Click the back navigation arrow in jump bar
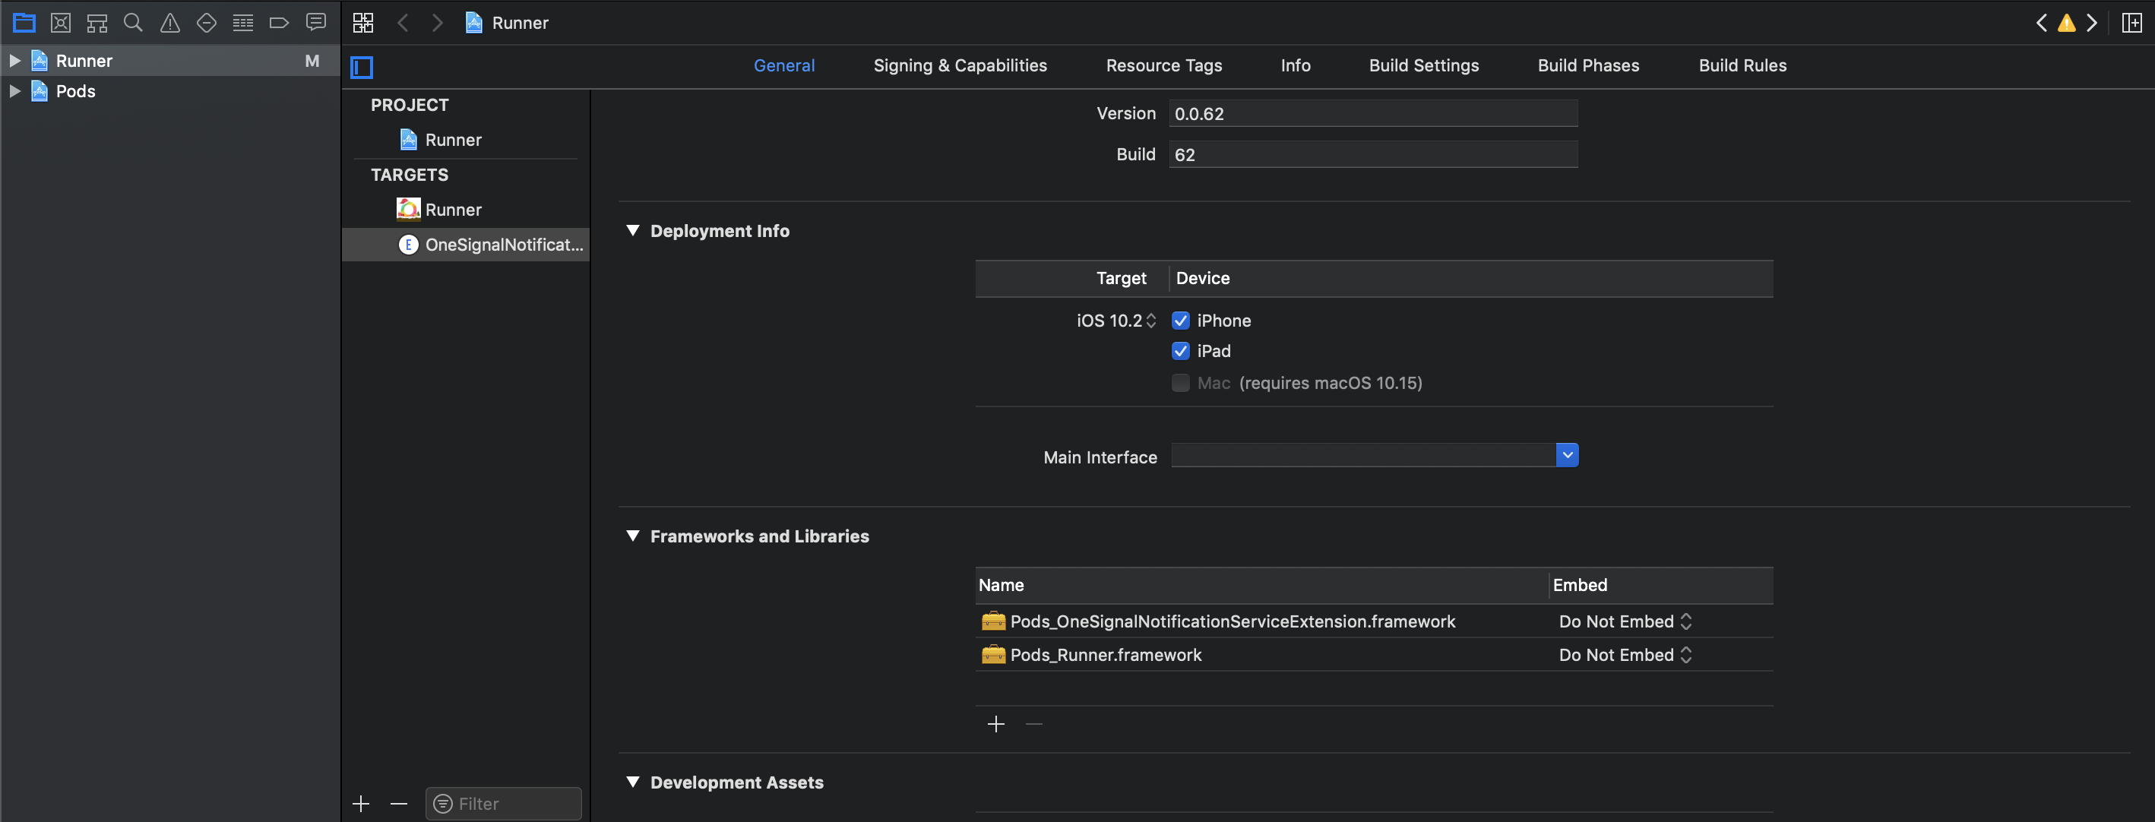The width and height of the screenshot is (2155, 822). [404, 23]
